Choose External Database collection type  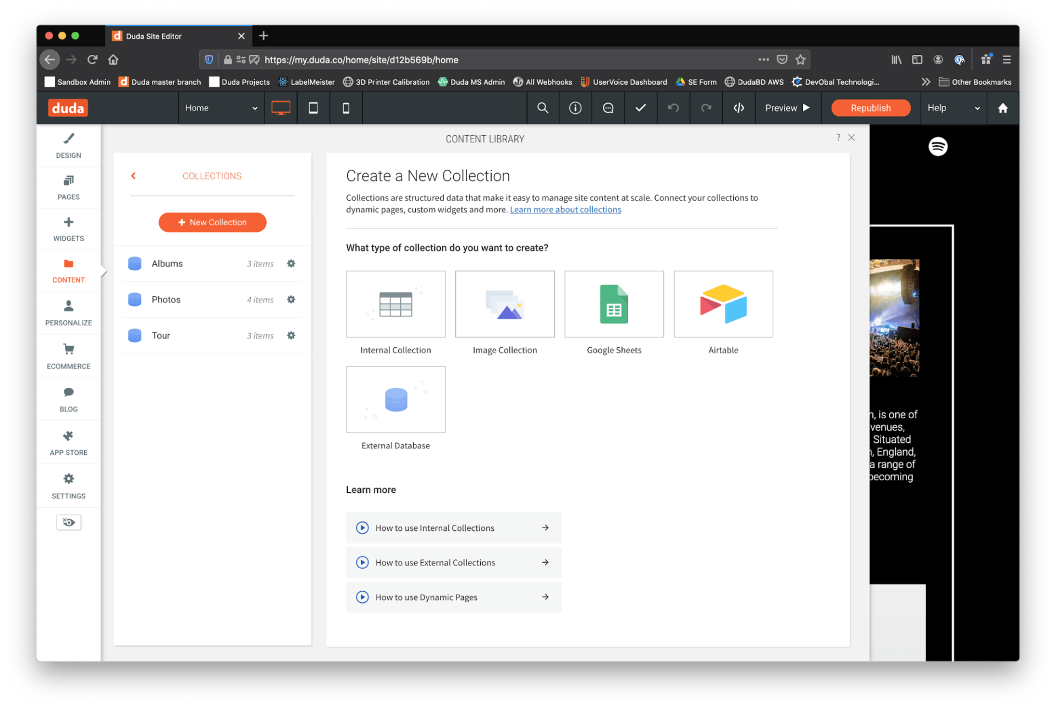pyautogui.click(x=395, y=400)
